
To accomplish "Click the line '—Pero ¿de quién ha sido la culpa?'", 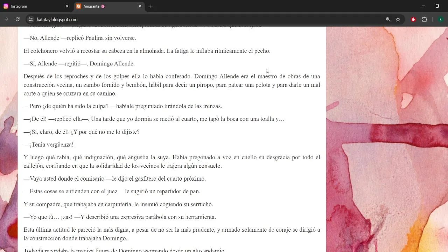I will click(x=123, y=106).
